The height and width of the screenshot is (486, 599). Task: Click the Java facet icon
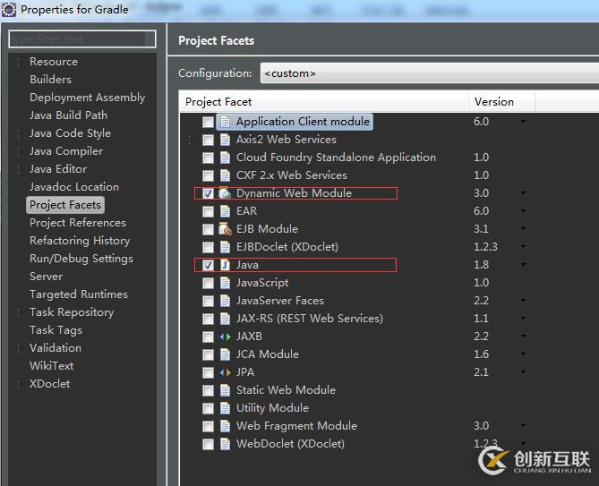coord(225,265)
